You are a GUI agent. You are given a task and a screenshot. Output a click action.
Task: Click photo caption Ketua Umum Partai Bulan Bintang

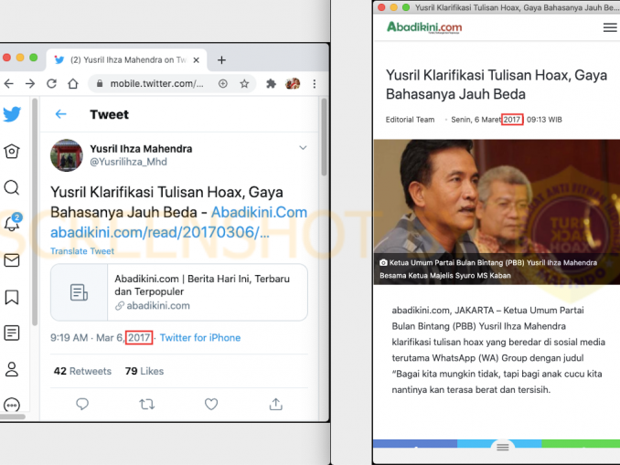pos(488,269)
